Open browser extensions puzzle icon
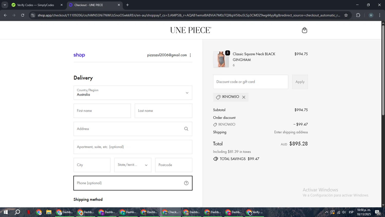This screenshot has height=217, width=385. click(358, 15)
